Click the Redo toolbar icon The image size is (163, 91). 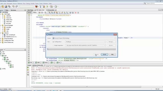click(17, 7)
